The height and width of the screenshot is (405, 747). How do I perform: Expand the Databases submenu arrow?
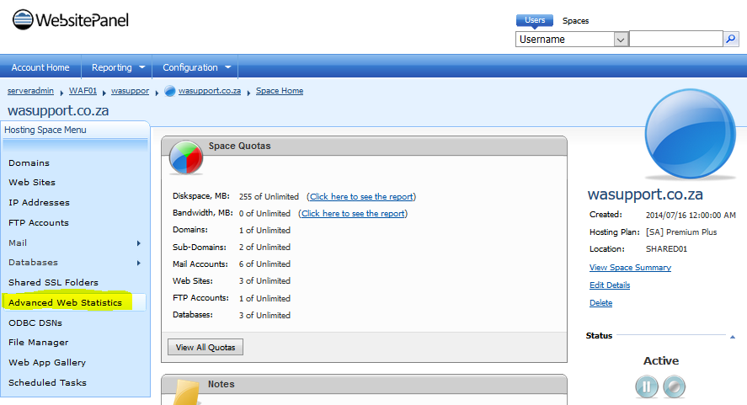coord(139,263)
